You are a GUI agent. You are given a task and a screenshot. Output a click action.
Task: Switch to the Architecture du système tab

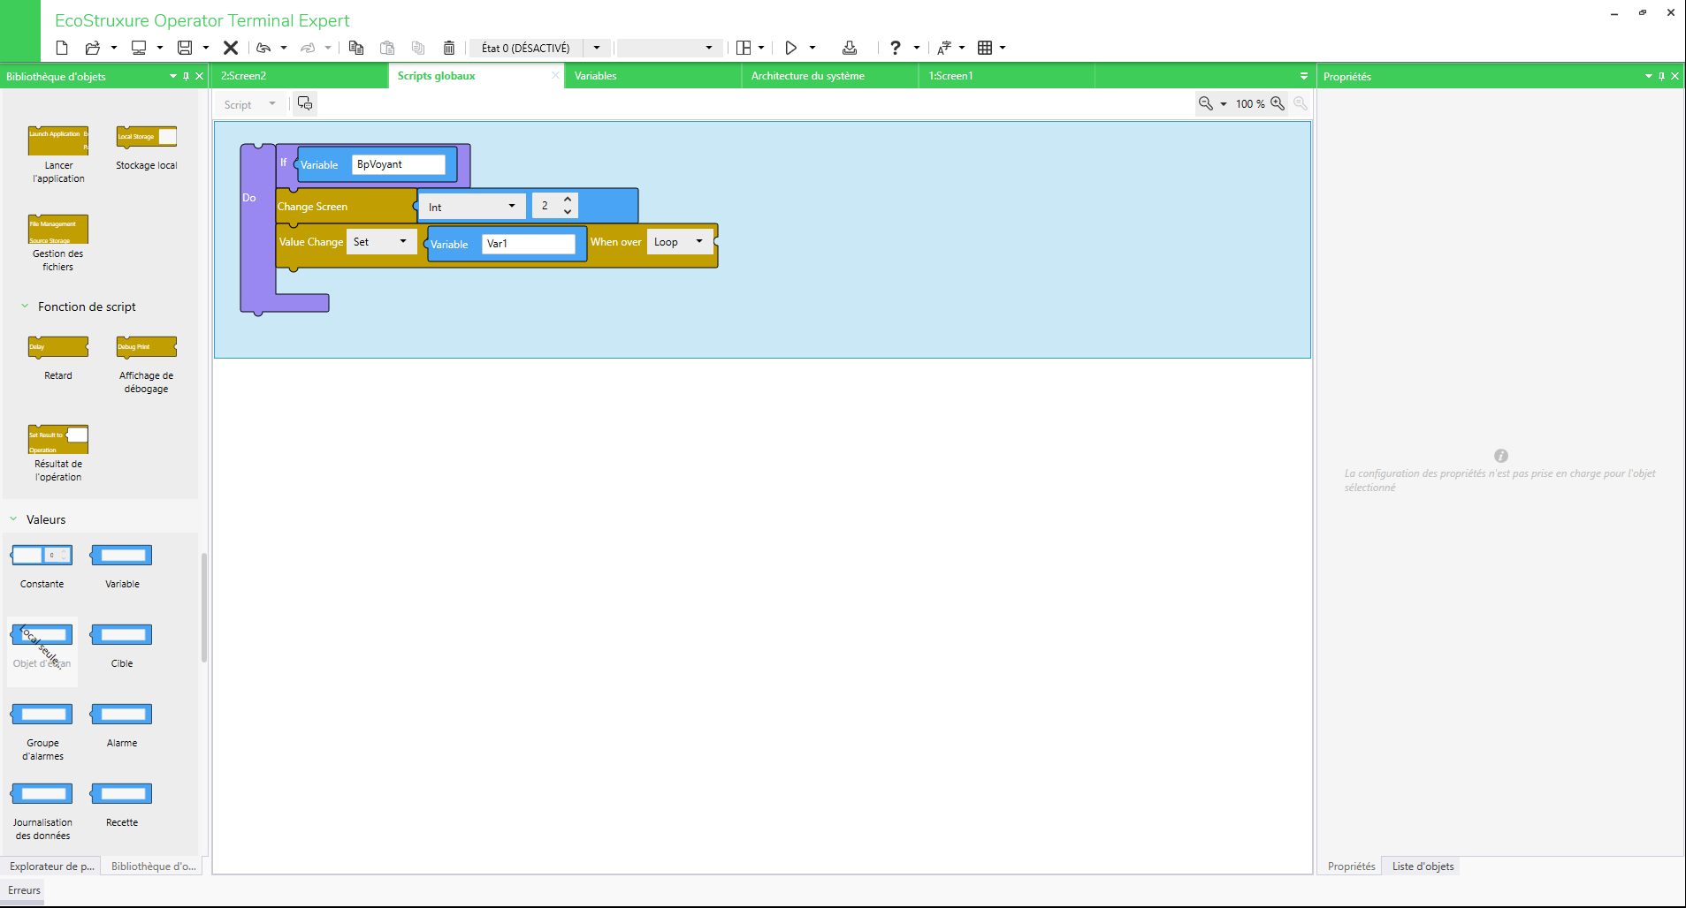(807, 76)
